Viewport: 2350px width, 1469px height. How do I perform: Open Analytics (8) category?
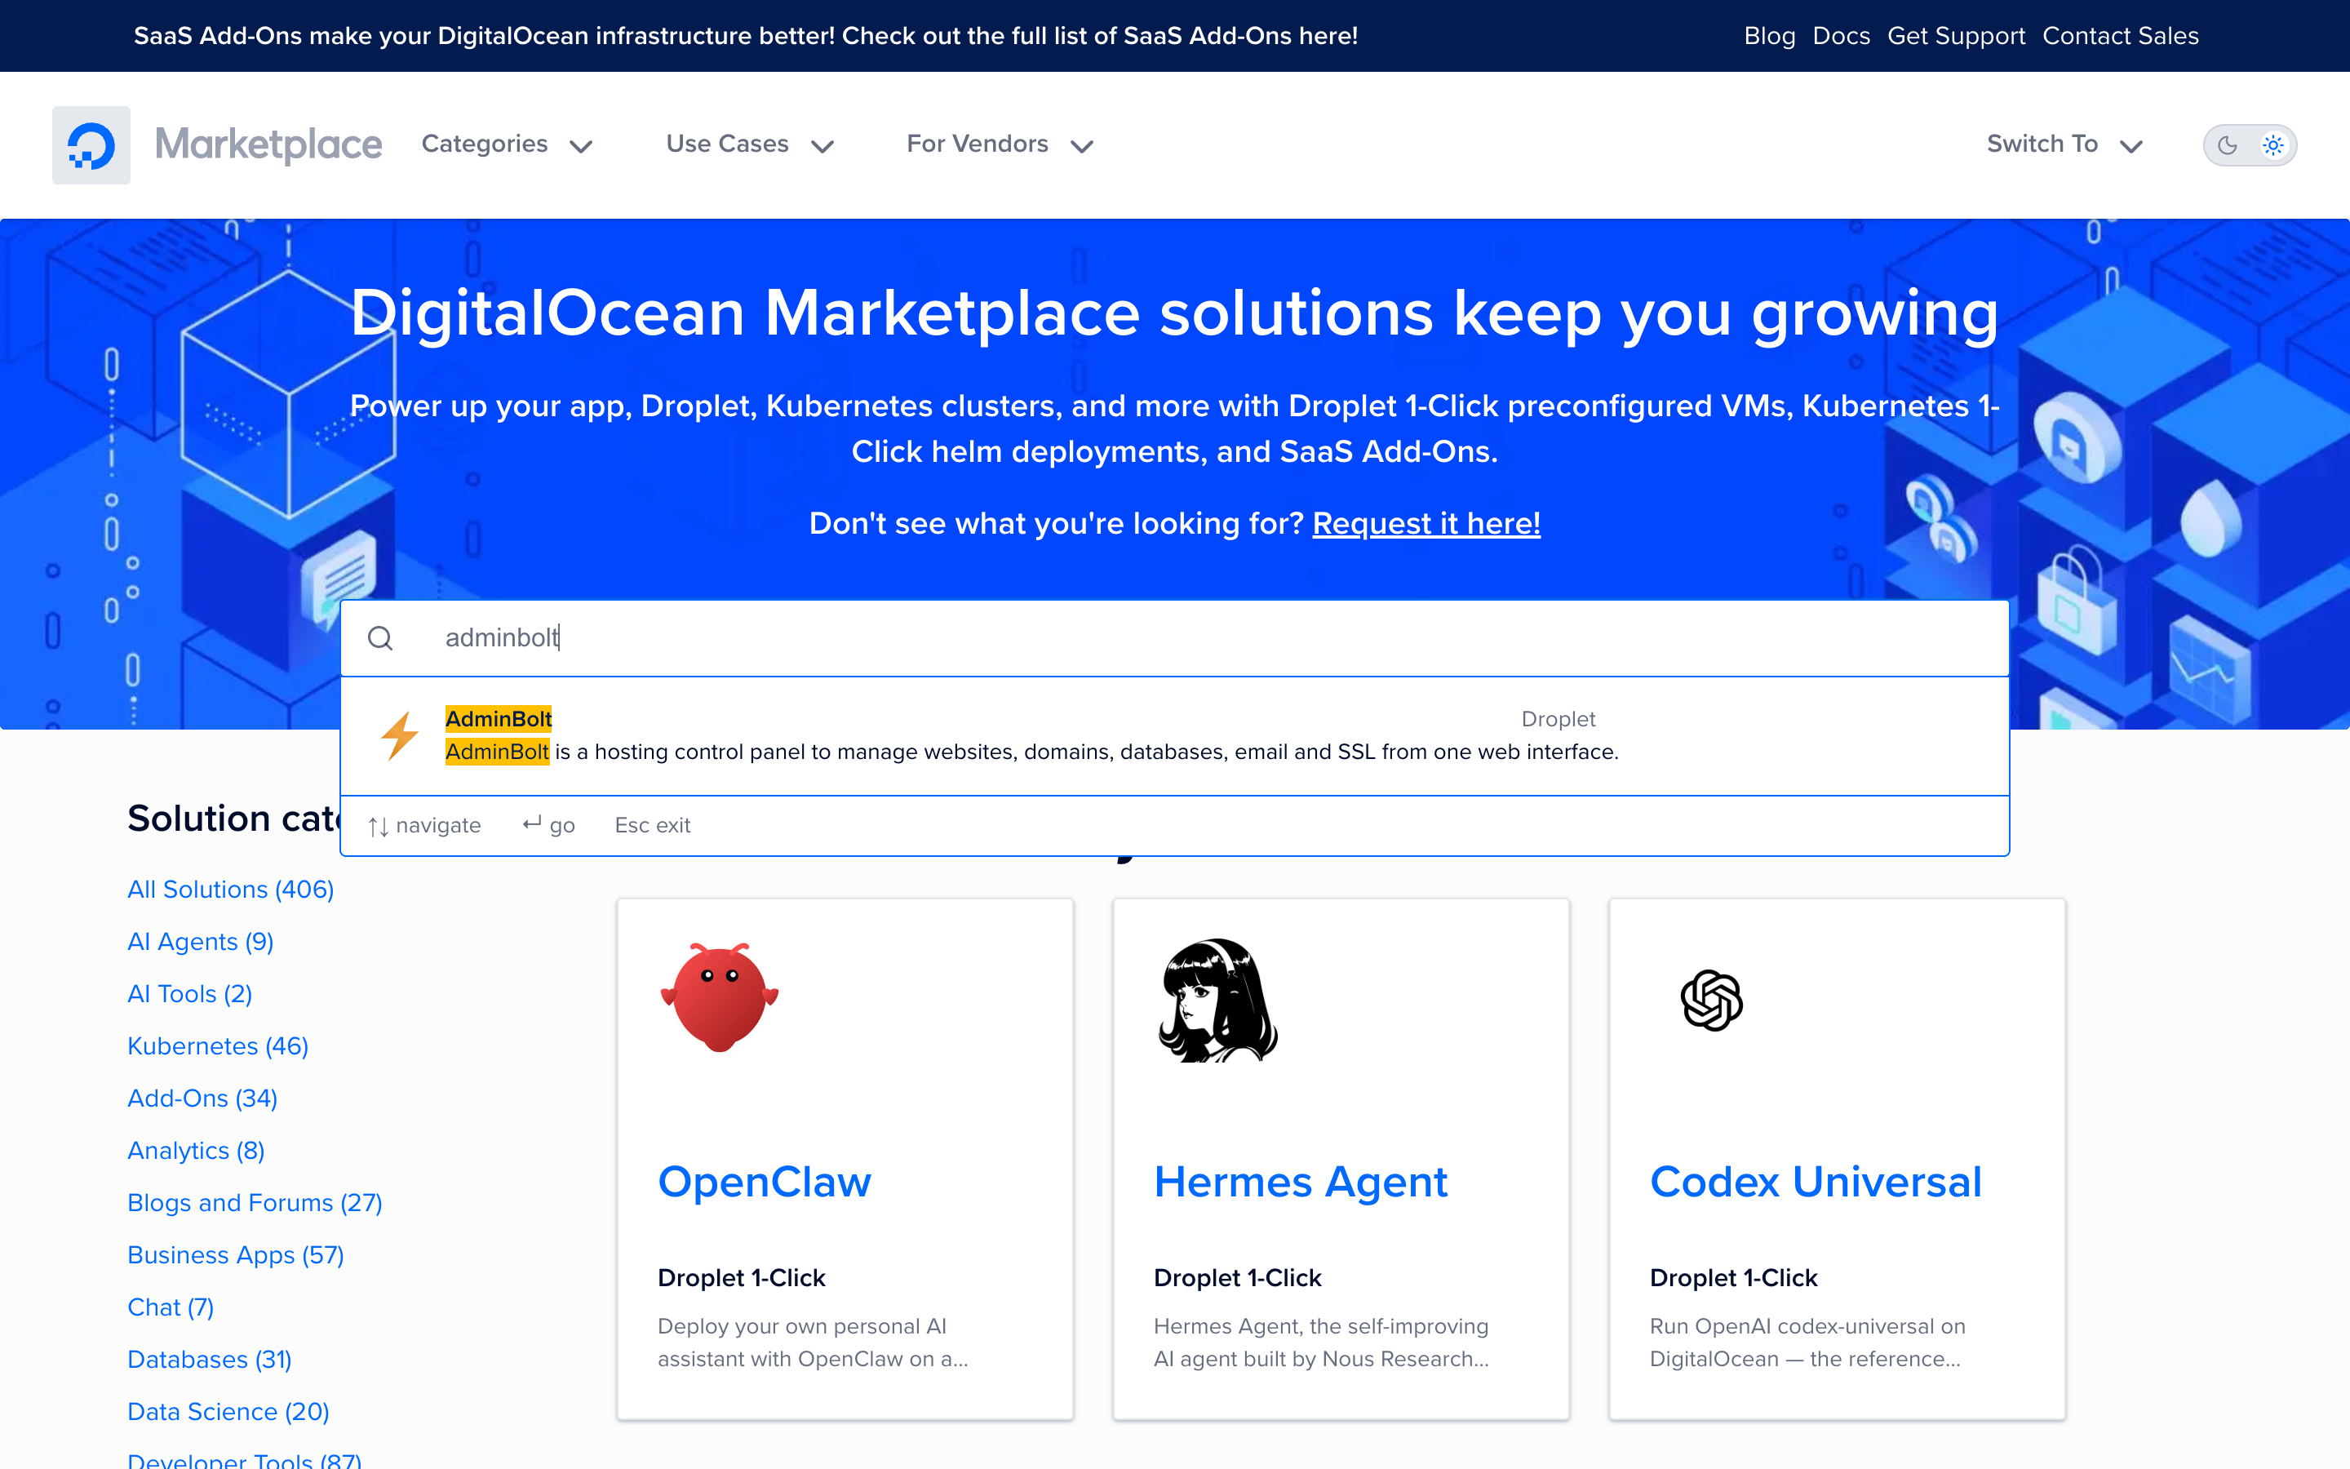(196, 1151)
